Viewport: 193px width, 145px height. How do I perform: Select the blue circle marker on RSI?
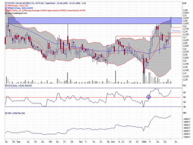click(x=149, y=97)
